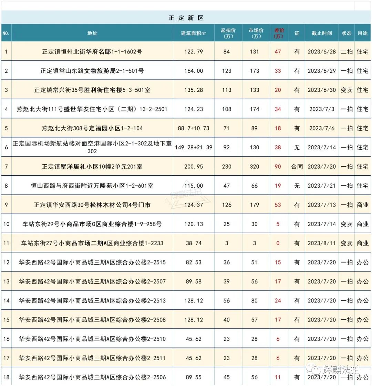Select the 状态 column header
Viewport: 372px width, 386px height.
(x=347, y=33)
